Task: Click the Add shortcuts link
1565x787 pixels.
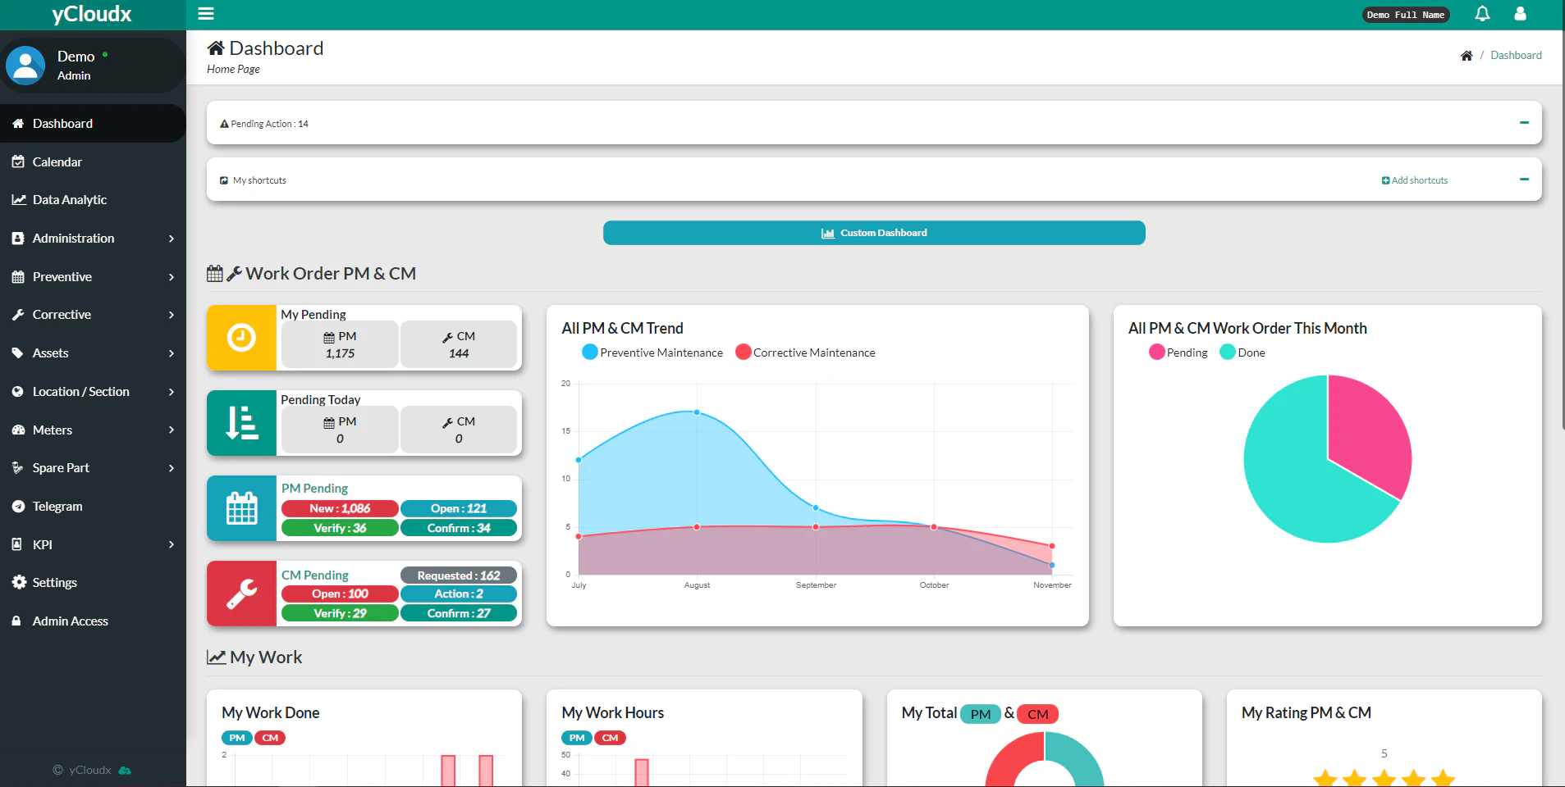Action: (1414, 180)
